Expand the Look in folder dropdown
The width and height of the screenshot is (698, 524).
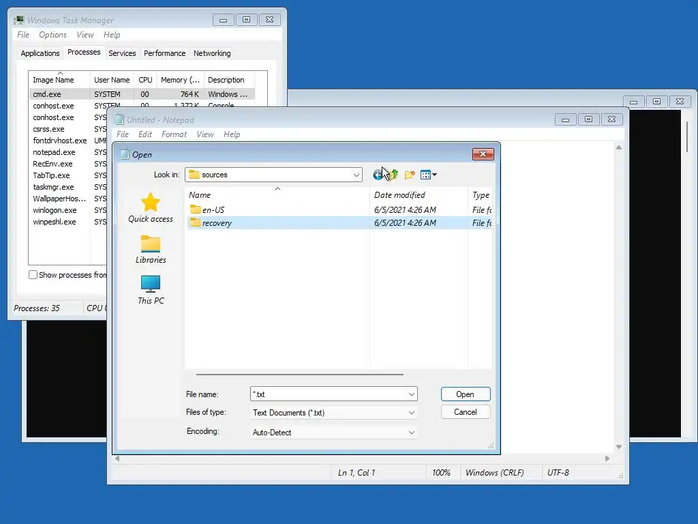356,175
